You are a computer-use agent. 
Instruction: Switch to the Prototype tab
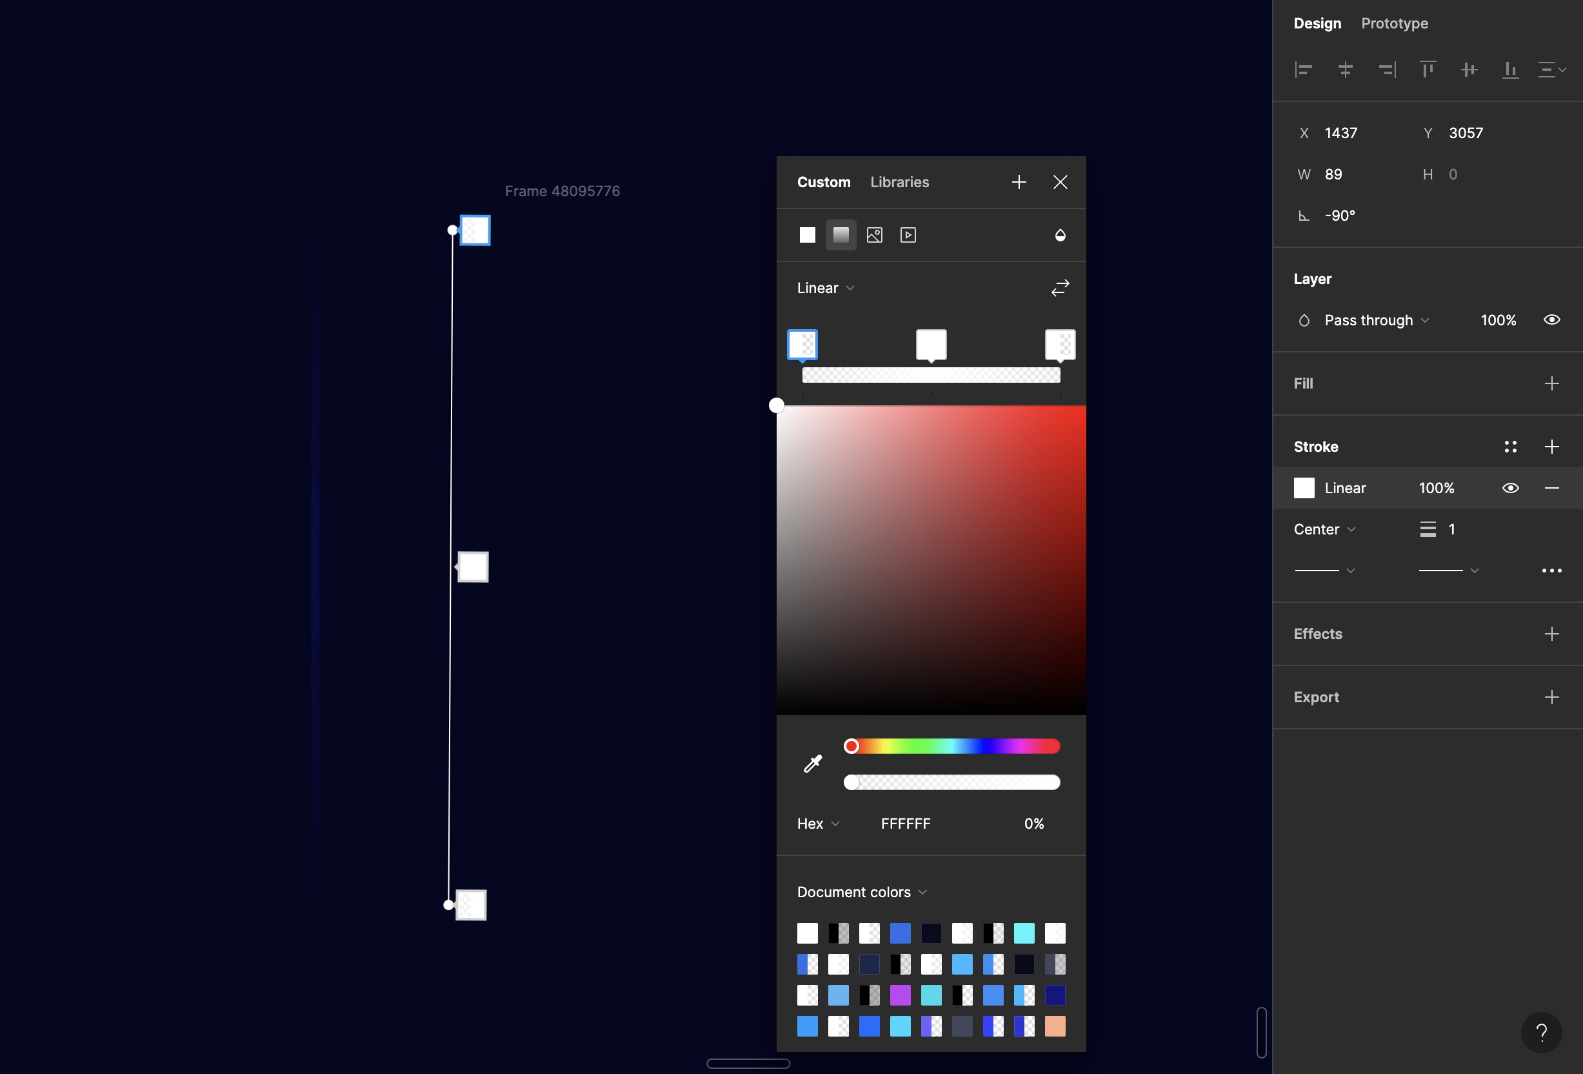pos(1395,23)
